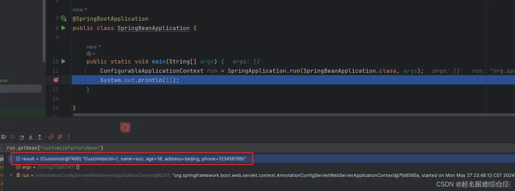
Task: Click line number 13 in gutter
Action: tap(55, 89)
